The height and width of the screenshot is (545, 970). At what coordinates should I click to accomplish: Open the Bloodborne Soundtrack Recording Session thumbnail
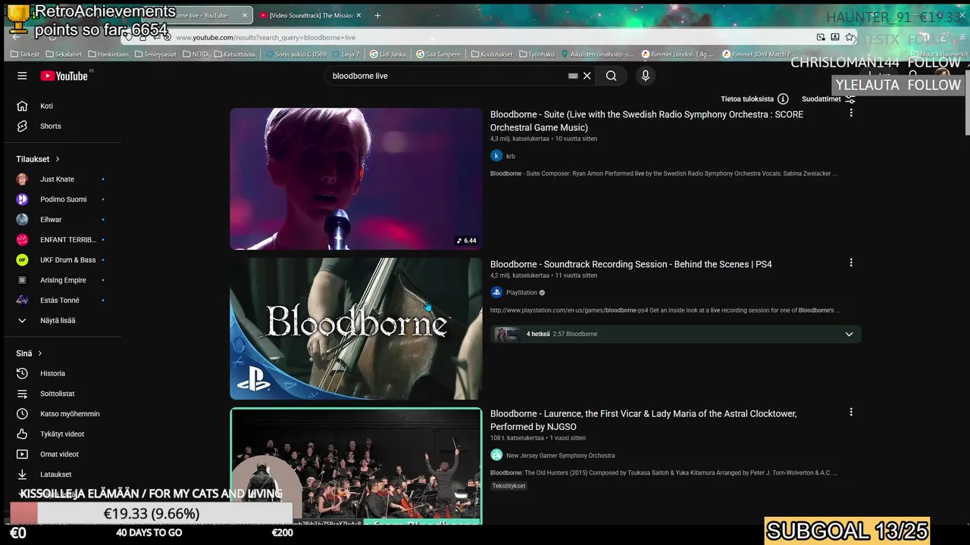(x=356, y=329)
